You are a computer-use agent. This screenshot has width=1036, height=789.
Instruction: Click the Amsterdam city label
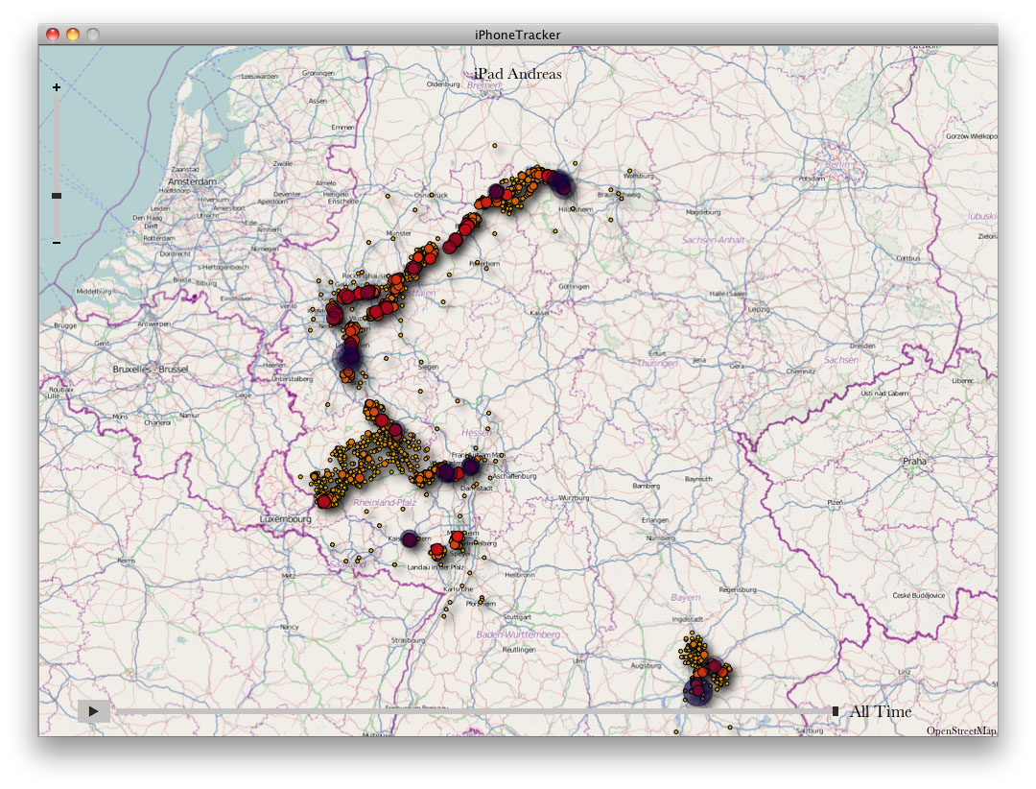192,181
